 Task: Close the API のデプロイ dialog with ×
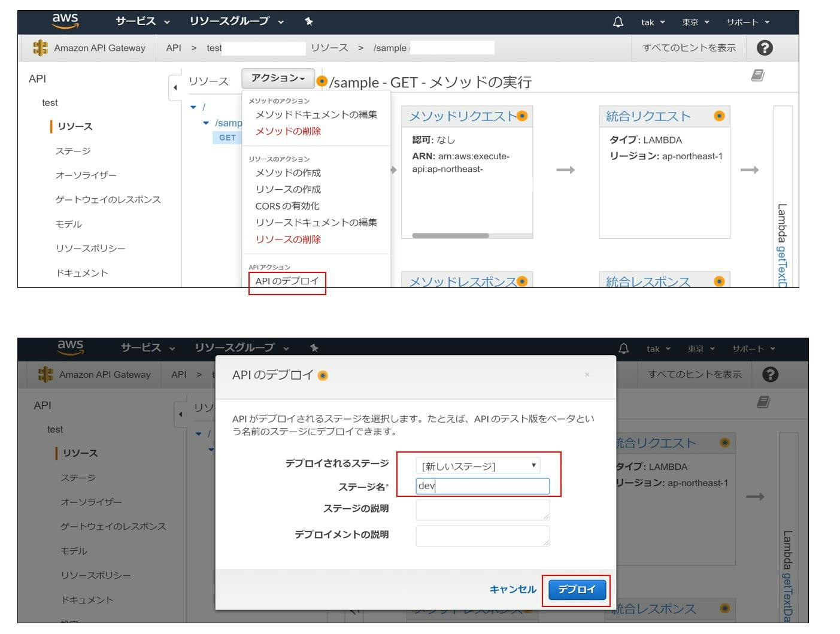point(587,375)
